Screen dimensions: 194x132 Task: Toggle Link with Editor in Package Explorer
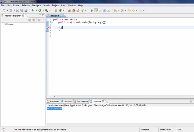[x=34, y=20]
